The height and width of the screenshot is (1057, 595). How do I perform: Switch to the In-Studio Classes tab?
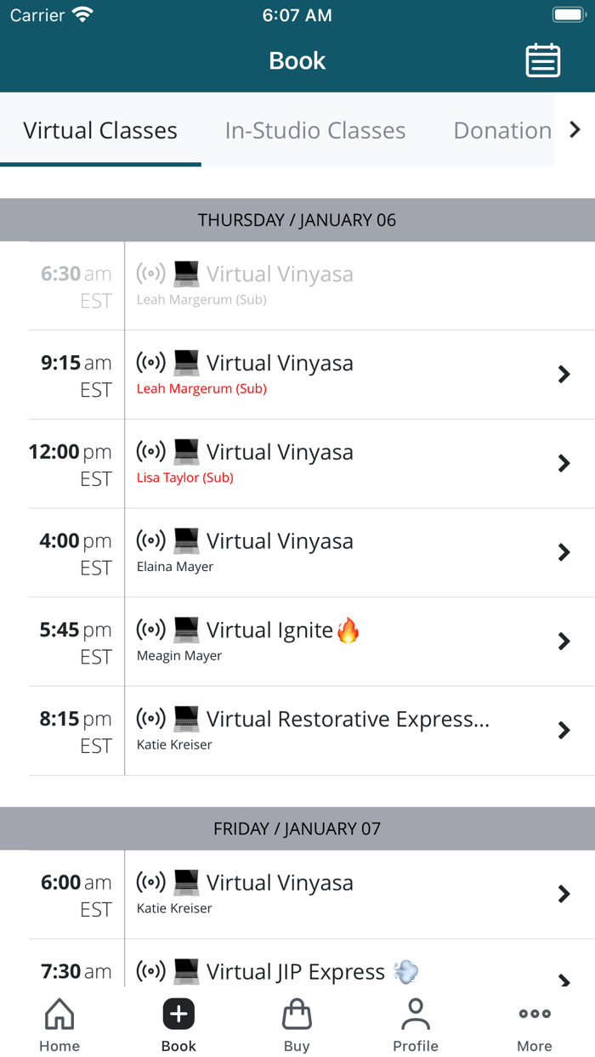point(315,130)
